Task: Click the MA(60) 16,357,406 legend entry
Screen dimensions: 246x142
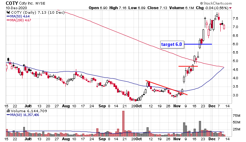Action: [23, 115]
